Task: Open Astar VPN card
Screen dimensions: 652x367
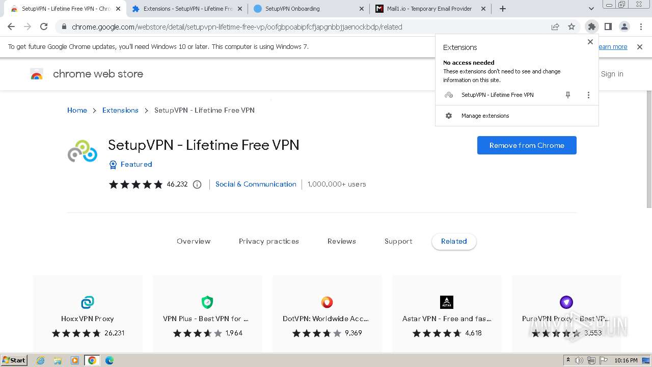Action: [x=447, y=313]
